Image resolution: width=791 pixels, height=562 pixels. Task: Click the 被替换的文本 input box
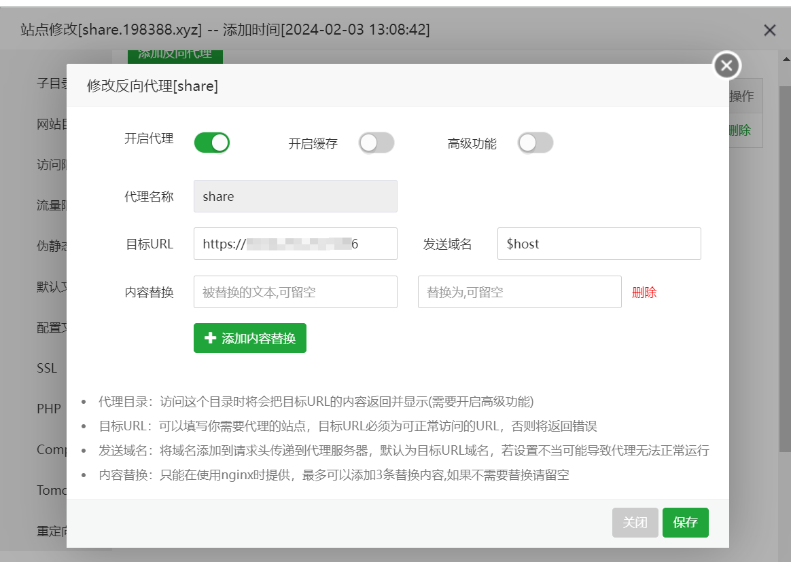(295, 292)
